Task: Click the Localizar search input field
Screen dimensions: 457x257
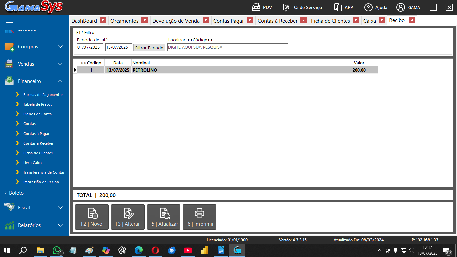Action: pos(228,47)
